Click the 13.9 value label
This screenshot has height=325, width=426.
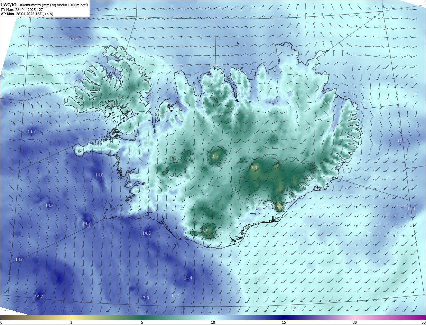click(x=145, y=298)
